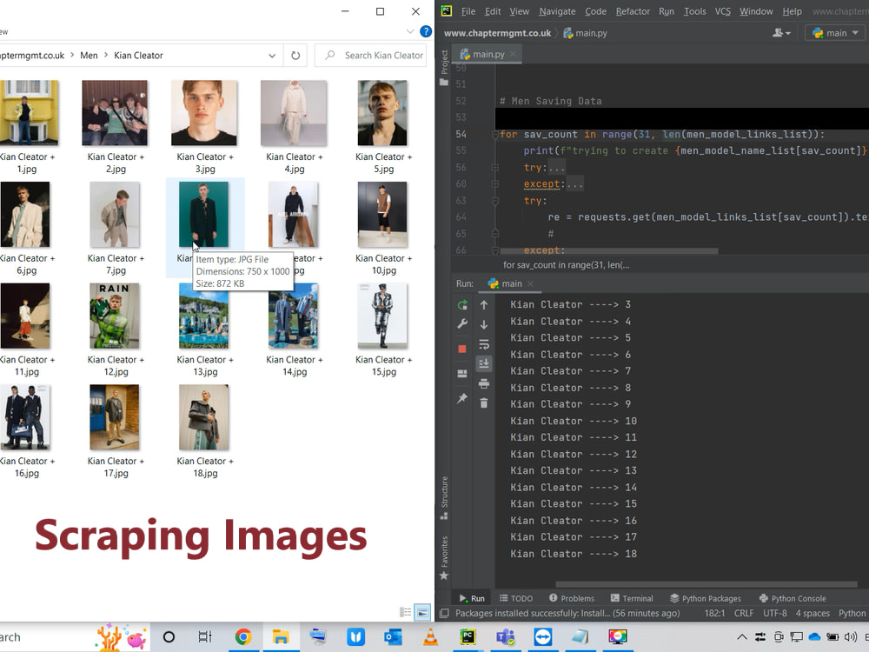This screenshot has width=869, height=652.
Task: Click the 182:1 cursor position indicator
Action: (x=715, y=613)
